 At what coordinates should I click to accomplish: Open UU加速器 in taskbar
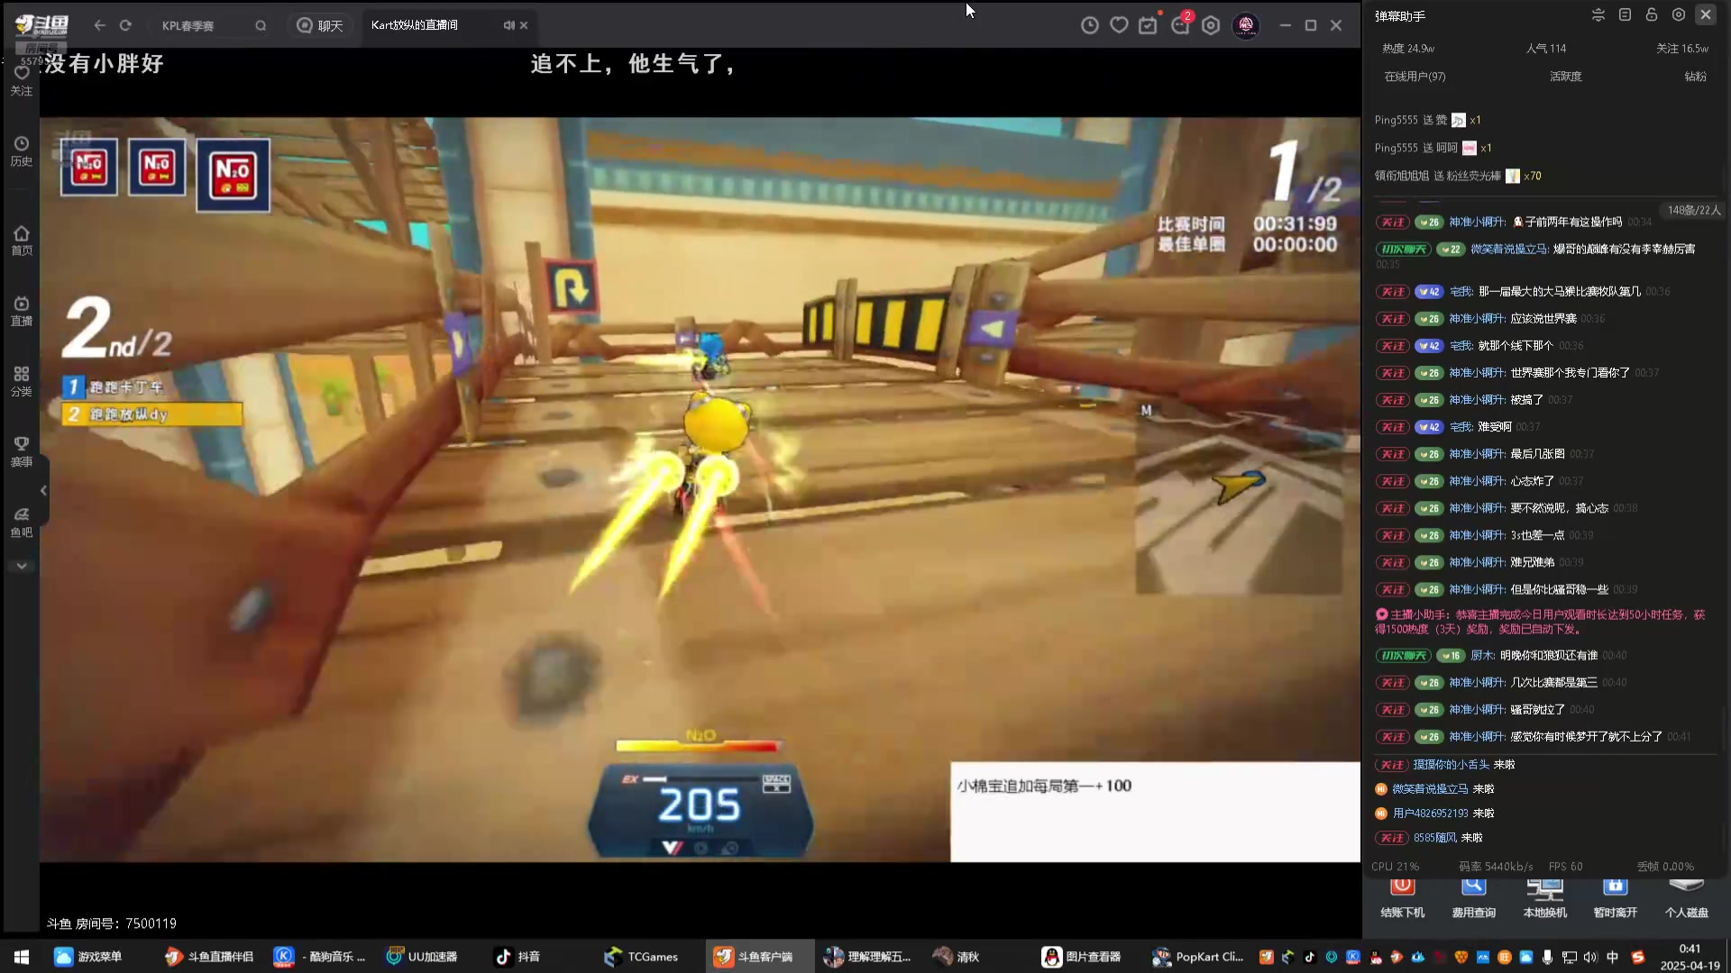(x=422, y=957)
